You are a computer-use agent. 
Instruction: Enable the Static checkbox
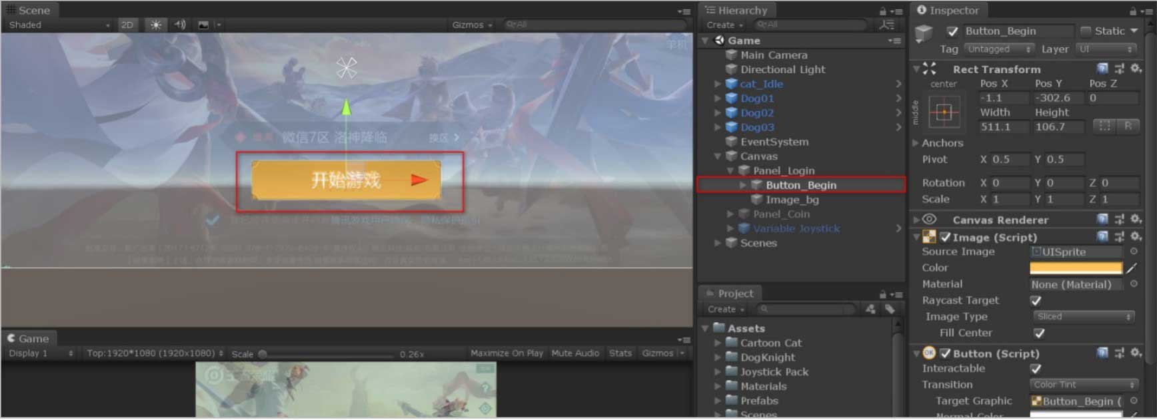coord(1086,31)
